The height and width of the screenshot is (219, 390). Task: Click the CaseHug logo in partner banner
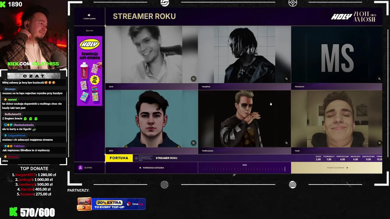coord(135,204)
